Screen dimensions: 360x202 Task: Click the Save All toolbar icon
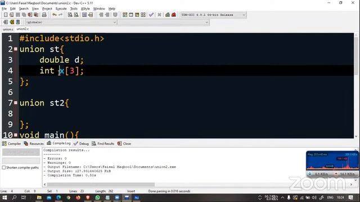tap(24, 15)
